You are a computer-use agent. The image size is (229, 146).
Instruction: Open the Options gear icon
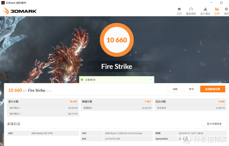tap(226, 9)
